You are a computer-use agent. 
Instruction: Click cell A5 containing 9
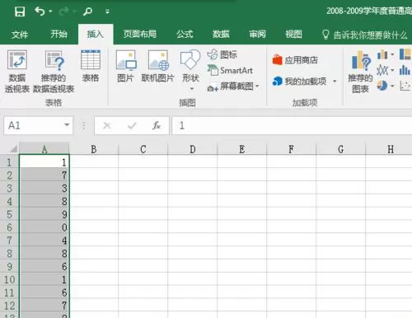[44, 214]
